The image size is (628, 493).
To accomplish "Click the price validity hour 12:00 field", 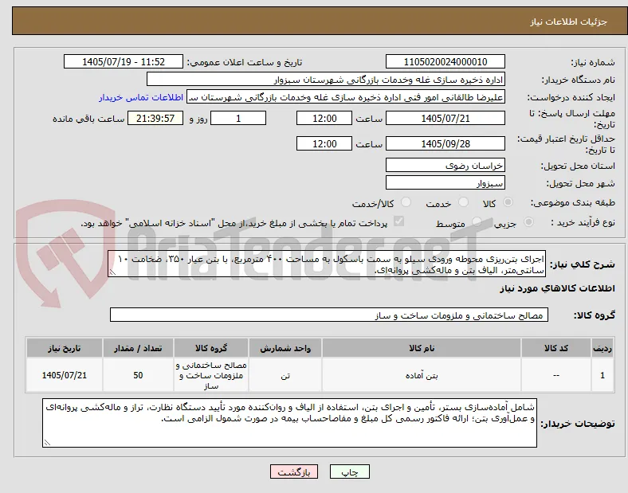I will click(324, 143).
